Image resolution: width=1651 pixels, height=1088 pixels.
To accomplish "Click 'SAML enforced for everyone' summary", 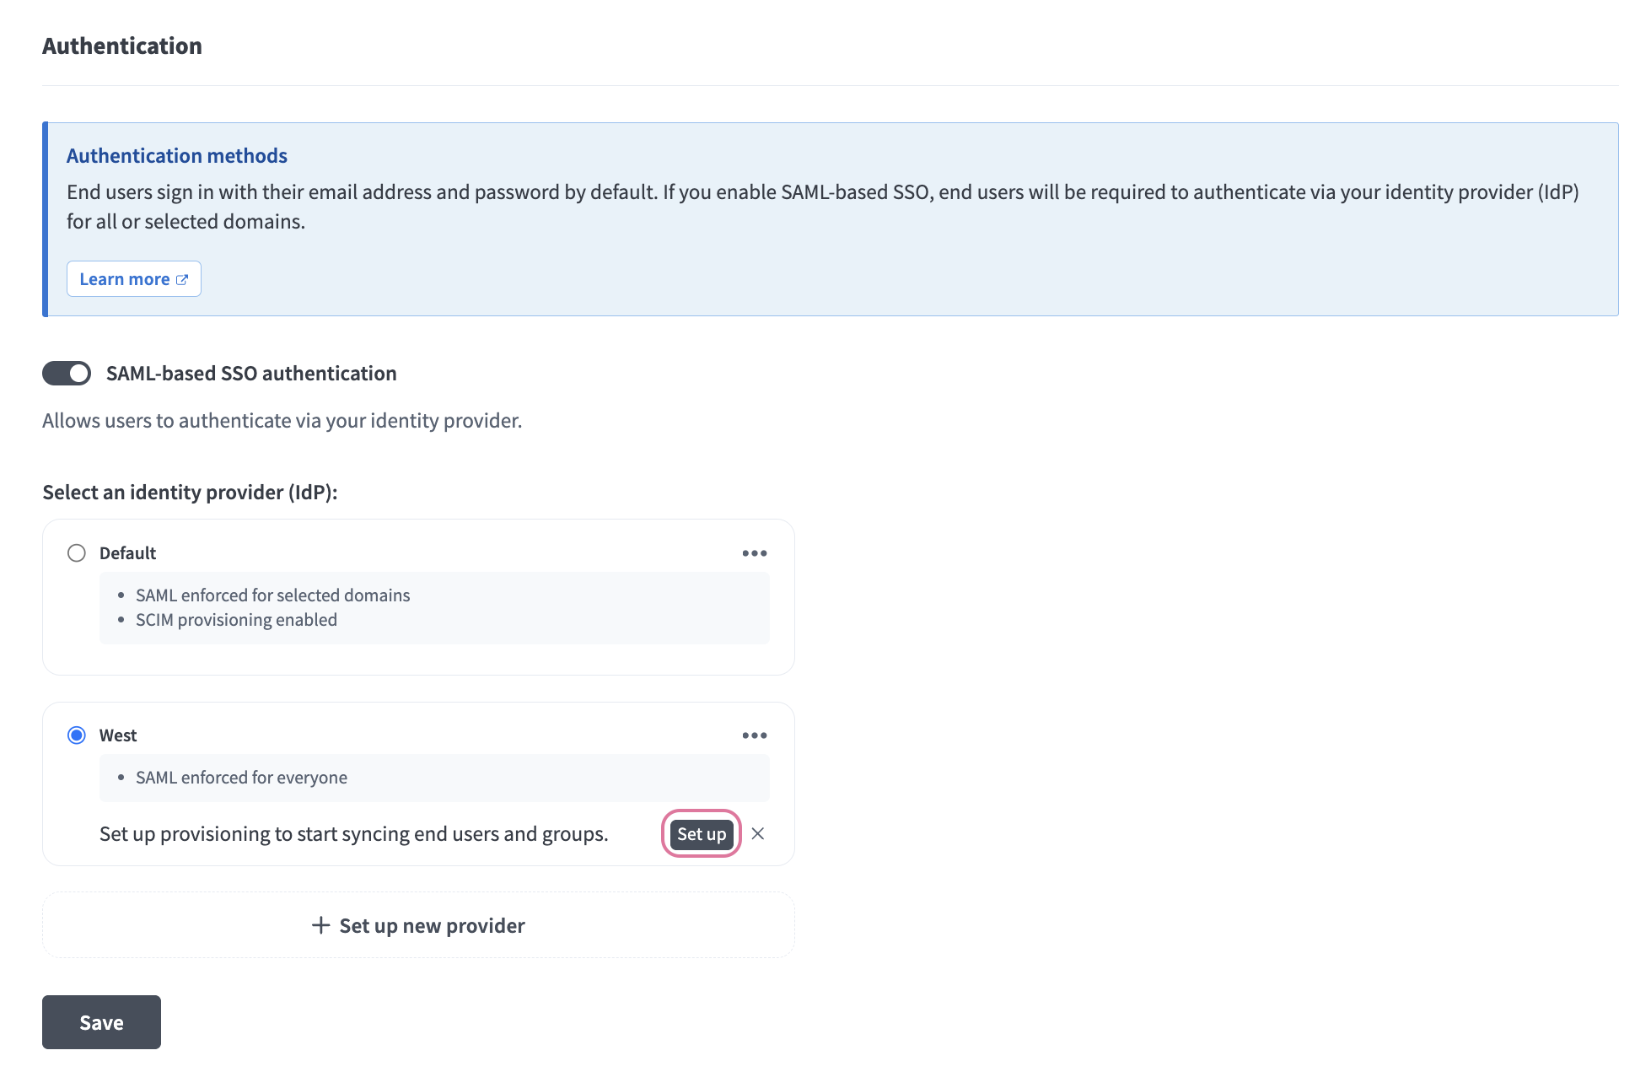I will tap(241, 778).
